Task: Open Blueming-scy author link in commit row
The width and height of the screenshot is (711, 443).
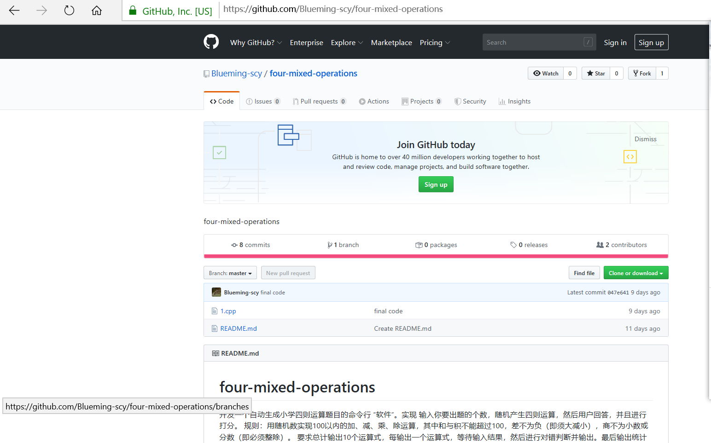Action: pos(241,293)
